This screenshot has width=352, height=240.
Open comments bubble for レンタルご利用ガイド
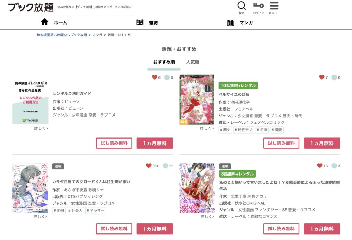coord(167,77)
